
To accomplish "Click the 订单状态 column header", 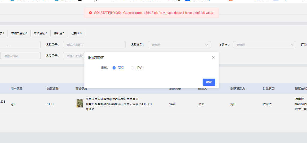I will tap(268, 88).
